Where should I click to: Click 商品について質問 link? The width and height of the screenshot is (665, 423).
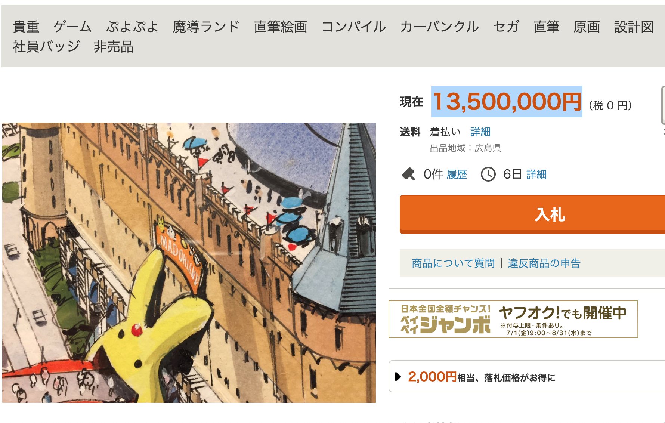click(x=453, y=263)
